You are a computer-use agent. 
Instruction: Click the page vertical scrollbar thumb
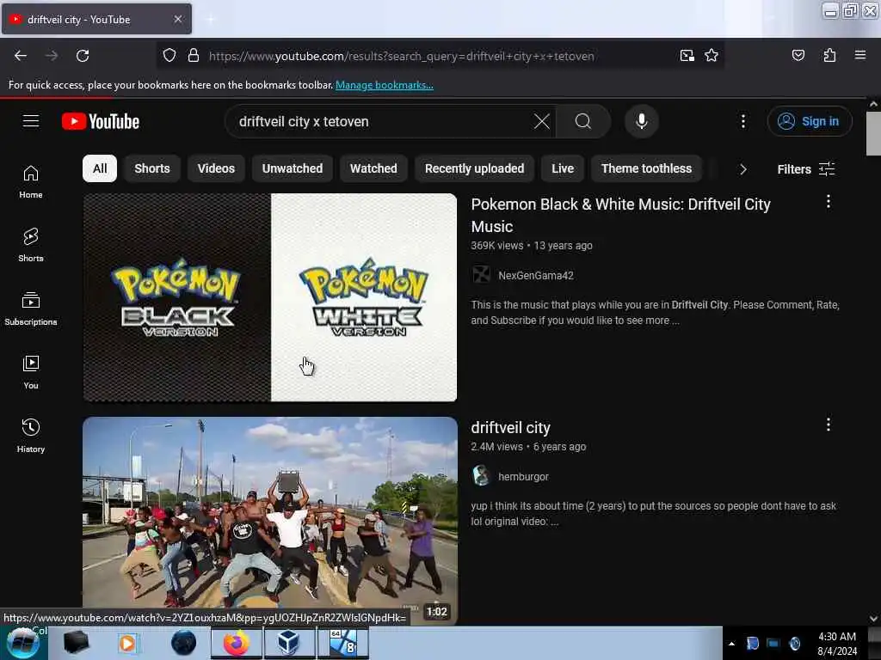point(873,133)
